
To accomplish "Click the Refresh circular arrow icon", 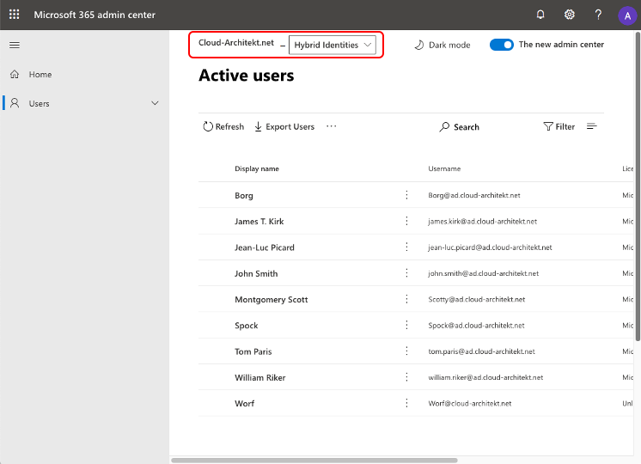I will 208,126.
